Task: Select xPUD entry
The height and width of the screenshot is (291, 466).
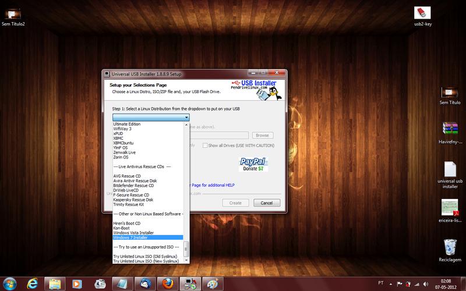Action: click(x=148, y=133)
